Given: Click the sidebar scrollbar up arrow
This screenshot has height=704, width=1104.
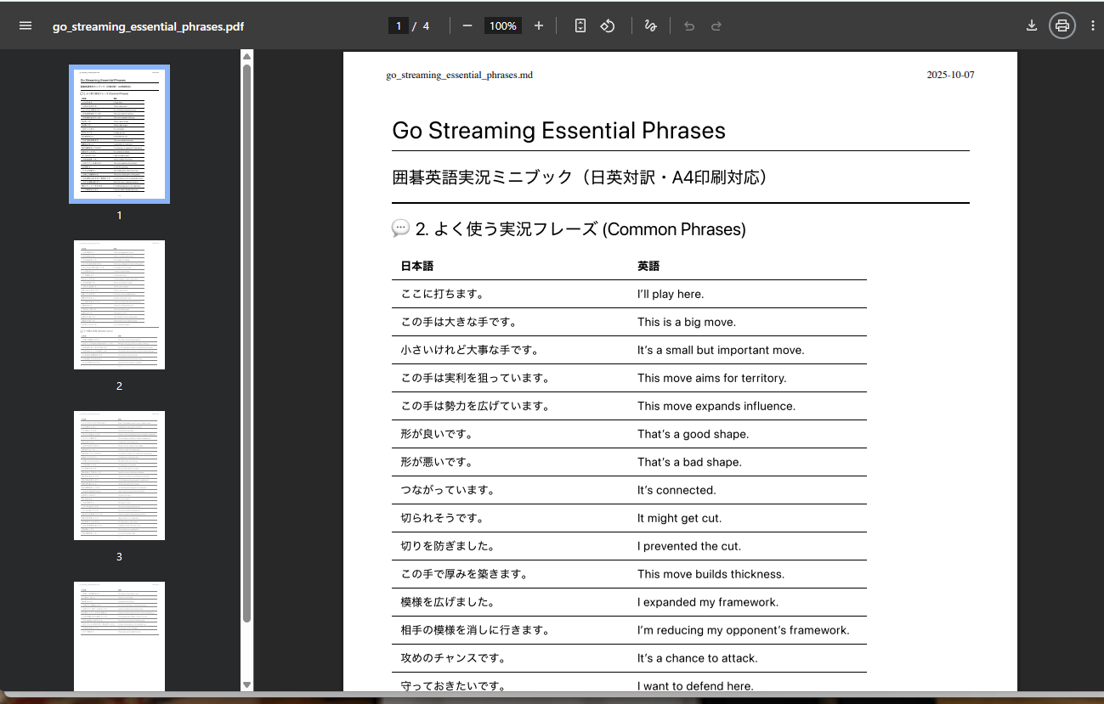Looking at the screenshot, I should tap(247, 57).
